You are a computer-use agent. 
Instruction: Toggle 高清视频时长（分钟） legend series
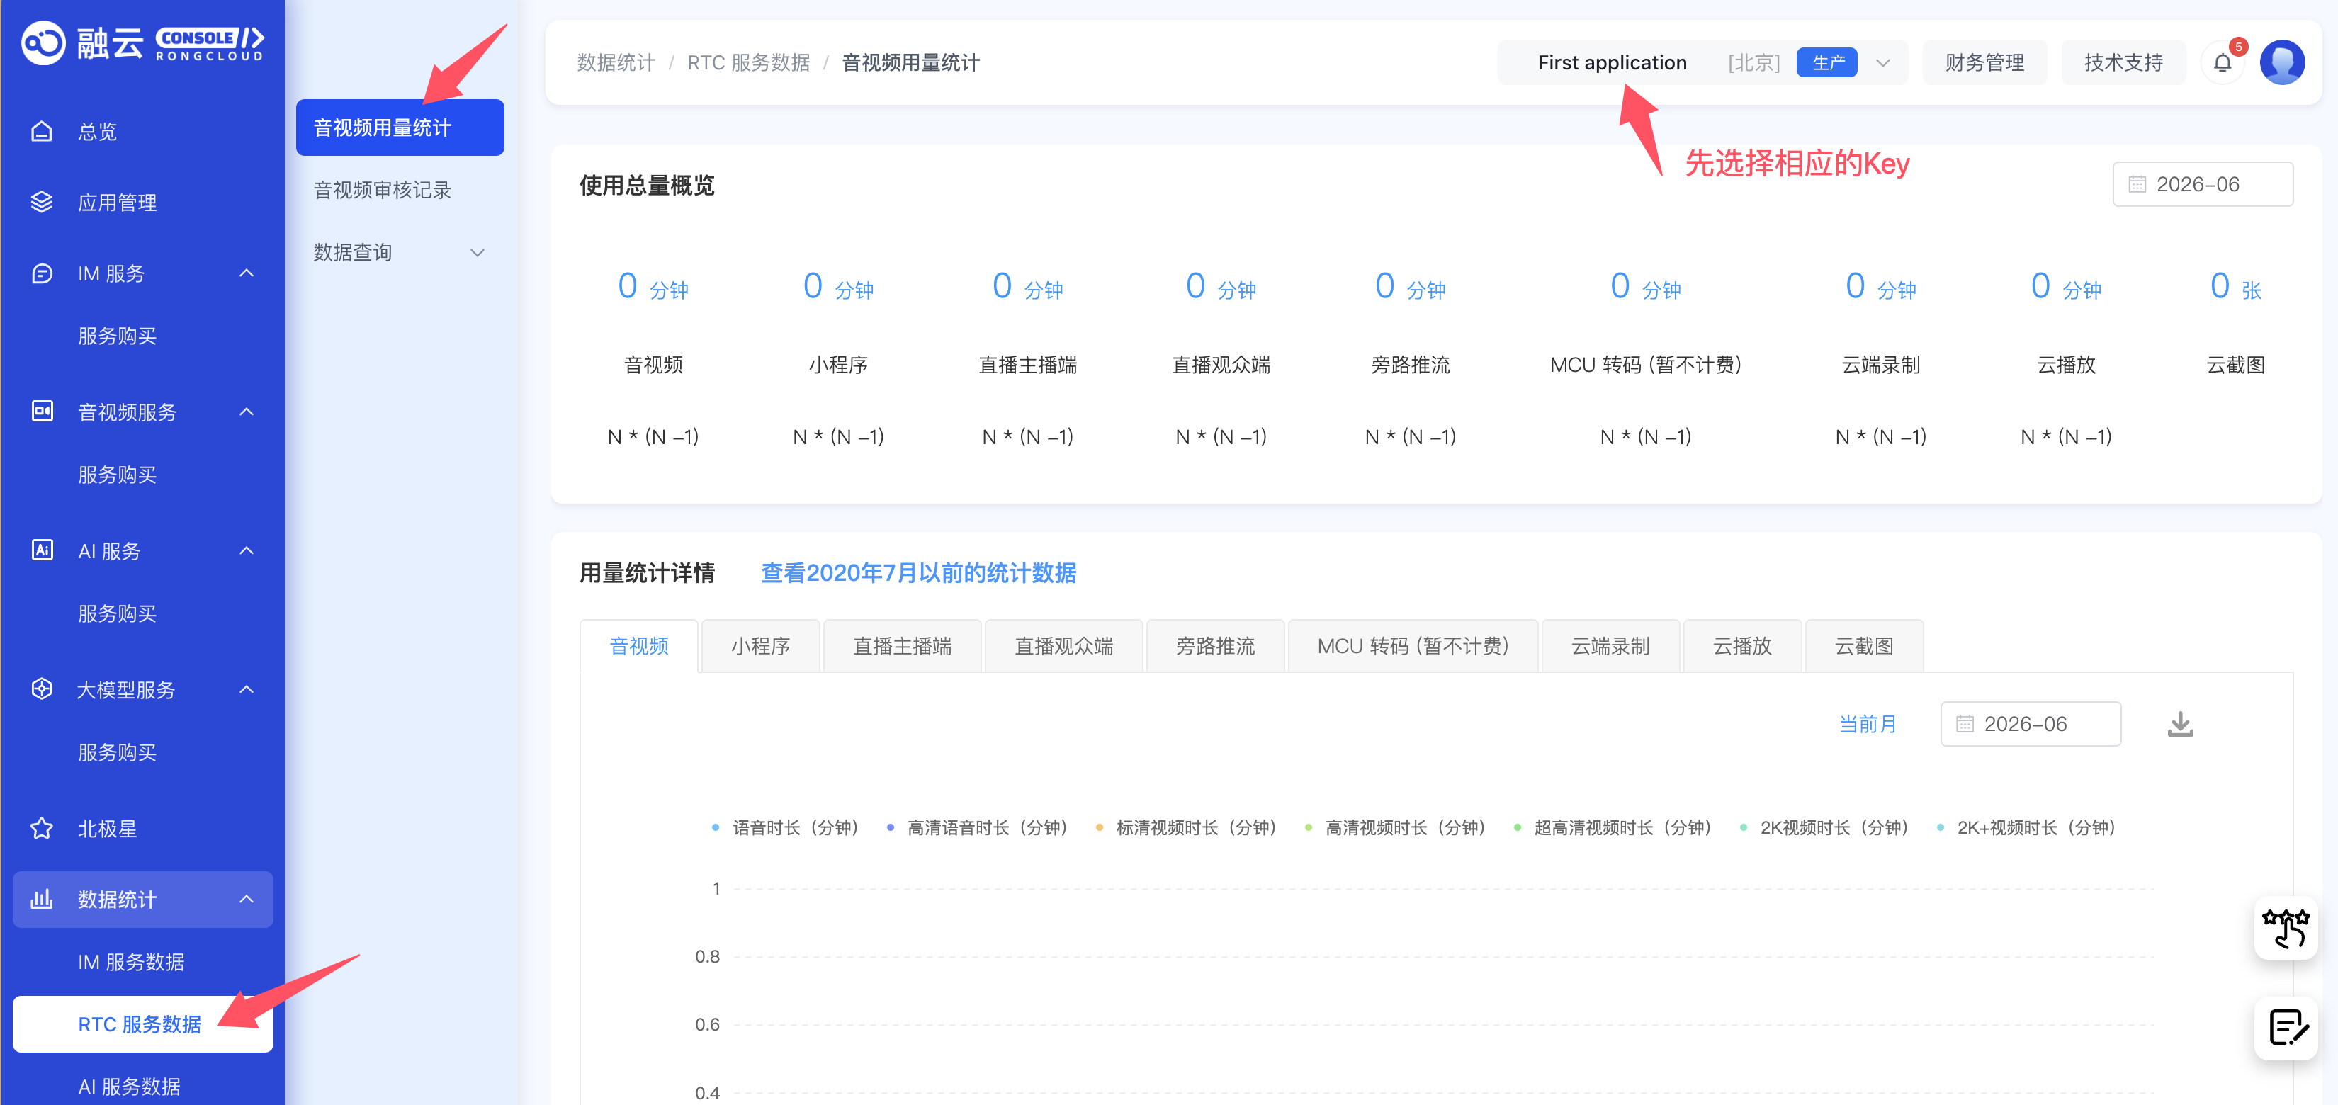pos(1395,827)
